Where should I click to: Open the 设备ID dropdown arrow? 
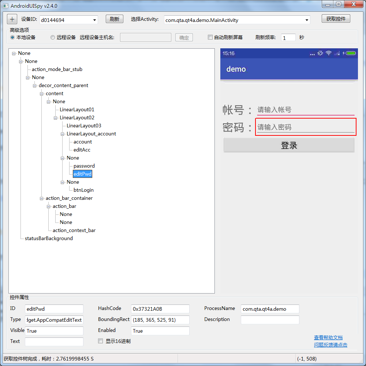(94, 20)
